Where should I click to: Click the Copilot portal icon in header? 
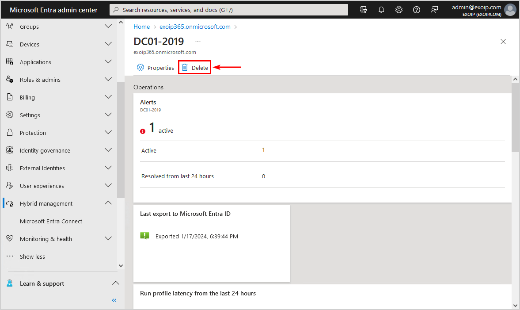coord(364,10)
